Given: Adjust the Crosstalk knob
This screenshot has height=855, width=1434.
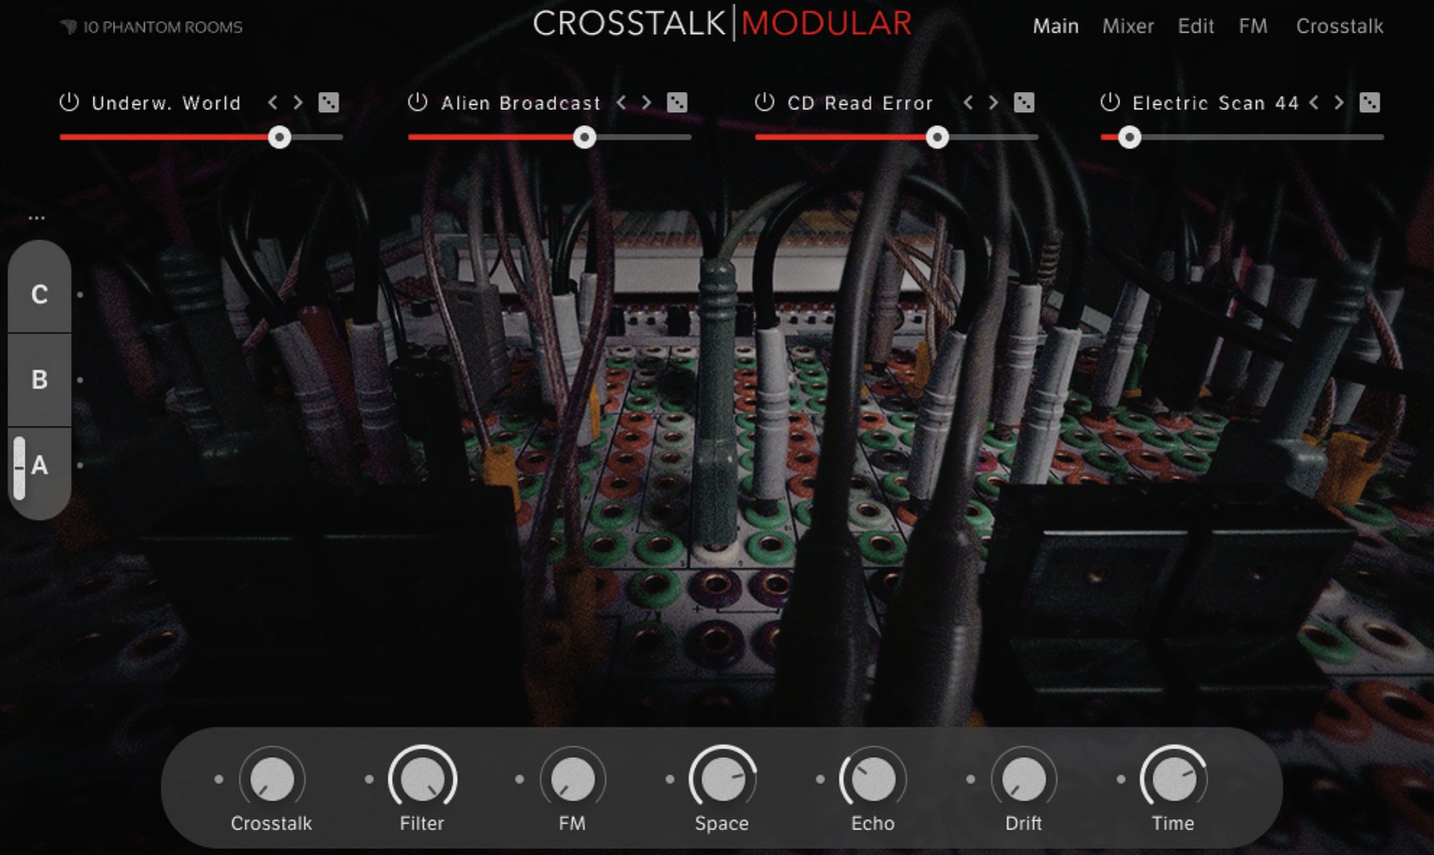Looking at the screenshot, I should tap(271, 780).
